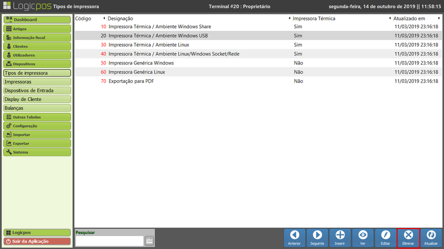Expand the Configuração sidebar section

pyautogui.click(x=37, y=126)
